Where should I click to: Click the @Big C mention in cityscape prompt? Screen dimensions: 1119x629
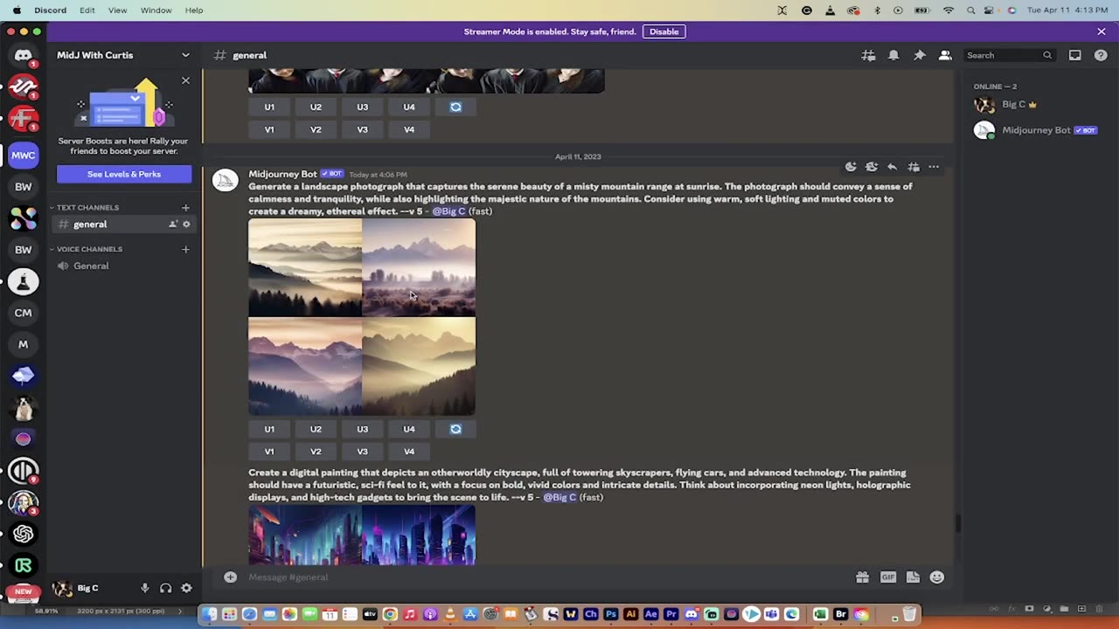(x=559, y=497)
